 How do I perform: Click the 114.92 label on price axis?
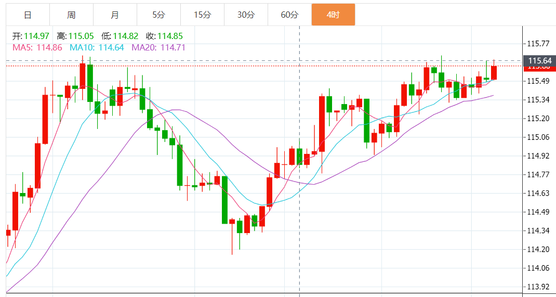(538, 156)
